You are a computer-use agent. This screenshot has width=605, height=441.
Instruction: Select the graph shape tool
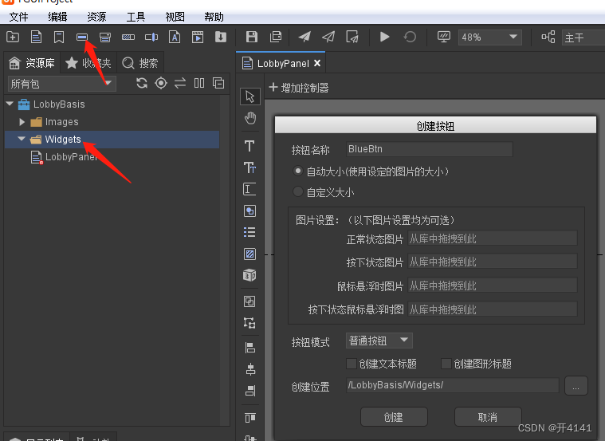click(249, 211)
